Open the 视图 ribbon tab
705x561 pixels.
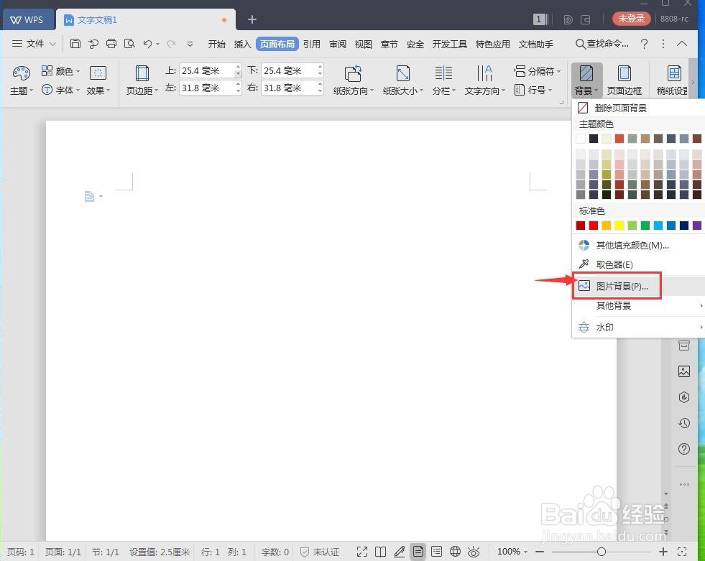click(x=364, y=44)
